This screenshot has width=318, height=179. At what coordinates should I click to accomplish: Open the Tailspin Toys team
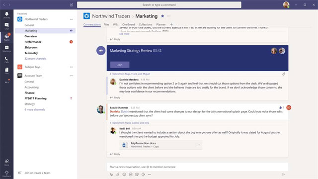click(x=32, y=67)
